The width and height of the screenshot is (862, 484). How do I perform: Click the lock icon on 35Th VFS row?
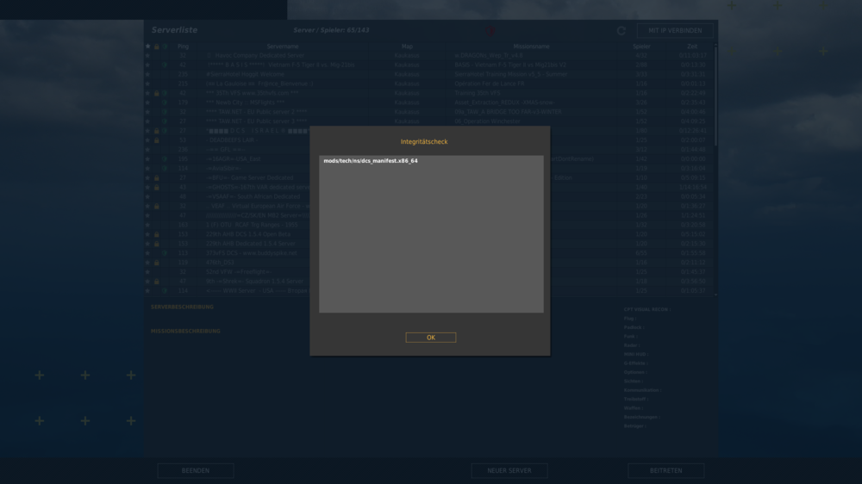157,93
